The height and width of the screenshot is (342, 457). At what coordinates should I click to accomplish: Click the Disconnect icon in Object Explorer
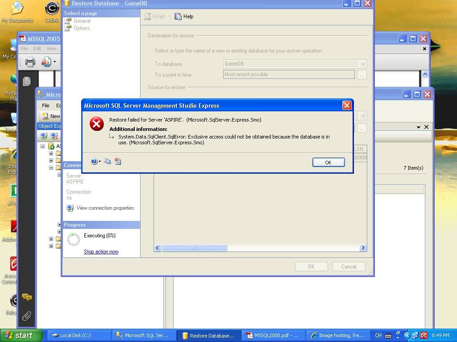(x=54, y=136)
